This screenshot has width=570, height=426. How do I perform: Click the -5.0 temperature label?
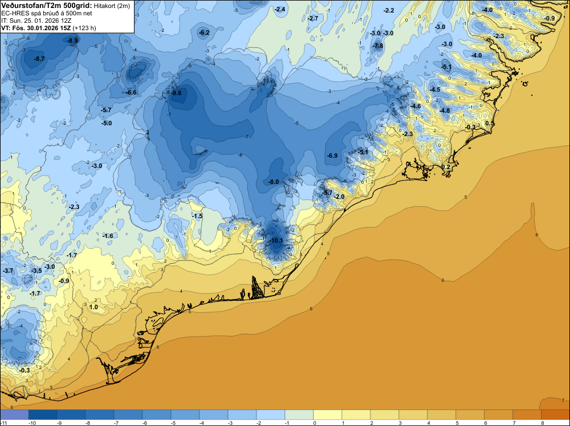pos(107,123)
